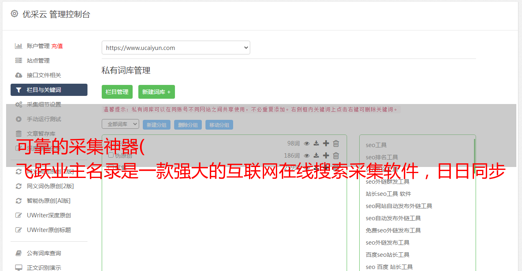Click the monitor icon of 正文识别演示
The height and width of the screenshot is (271, 522).
click(19, 268)
